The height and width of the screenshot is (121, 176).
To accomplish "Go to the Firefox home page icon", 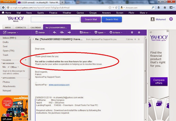I will pos(165,8).
